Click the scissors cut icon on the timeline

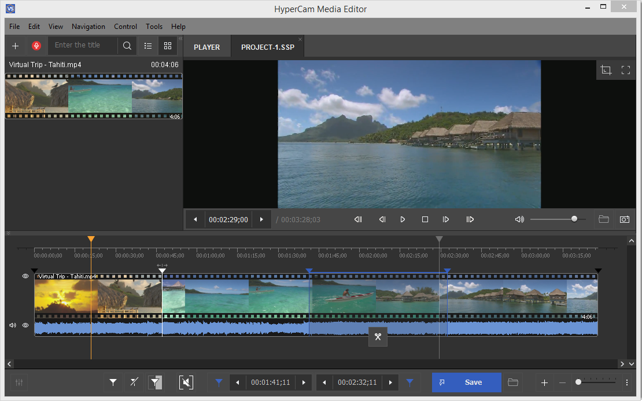pyautogui.click(x=378, y=337)
